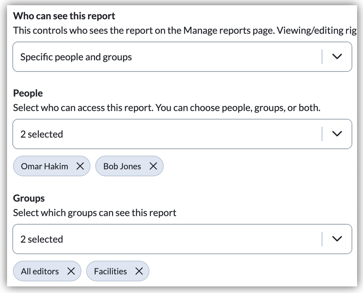Click the chevron arrow in the Groups selector

point(337,239)
